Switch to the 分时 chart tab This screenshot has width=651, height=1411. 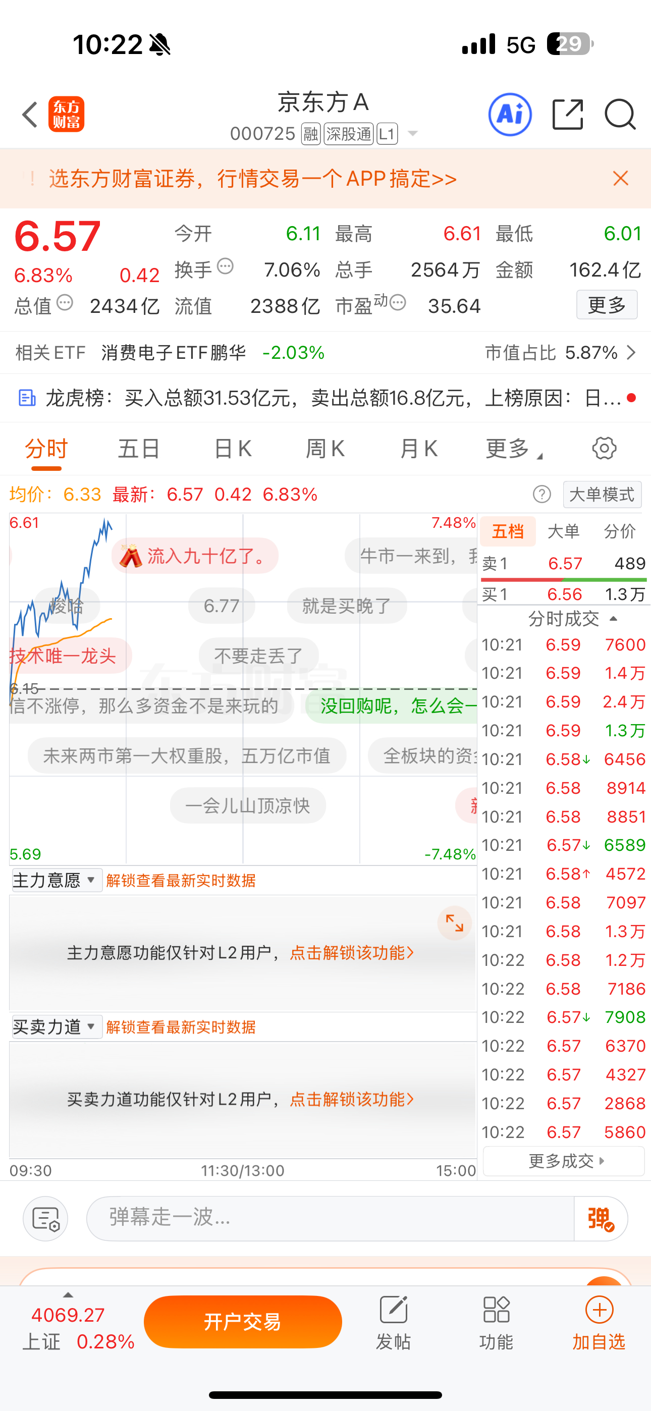[x=46, y=449]
